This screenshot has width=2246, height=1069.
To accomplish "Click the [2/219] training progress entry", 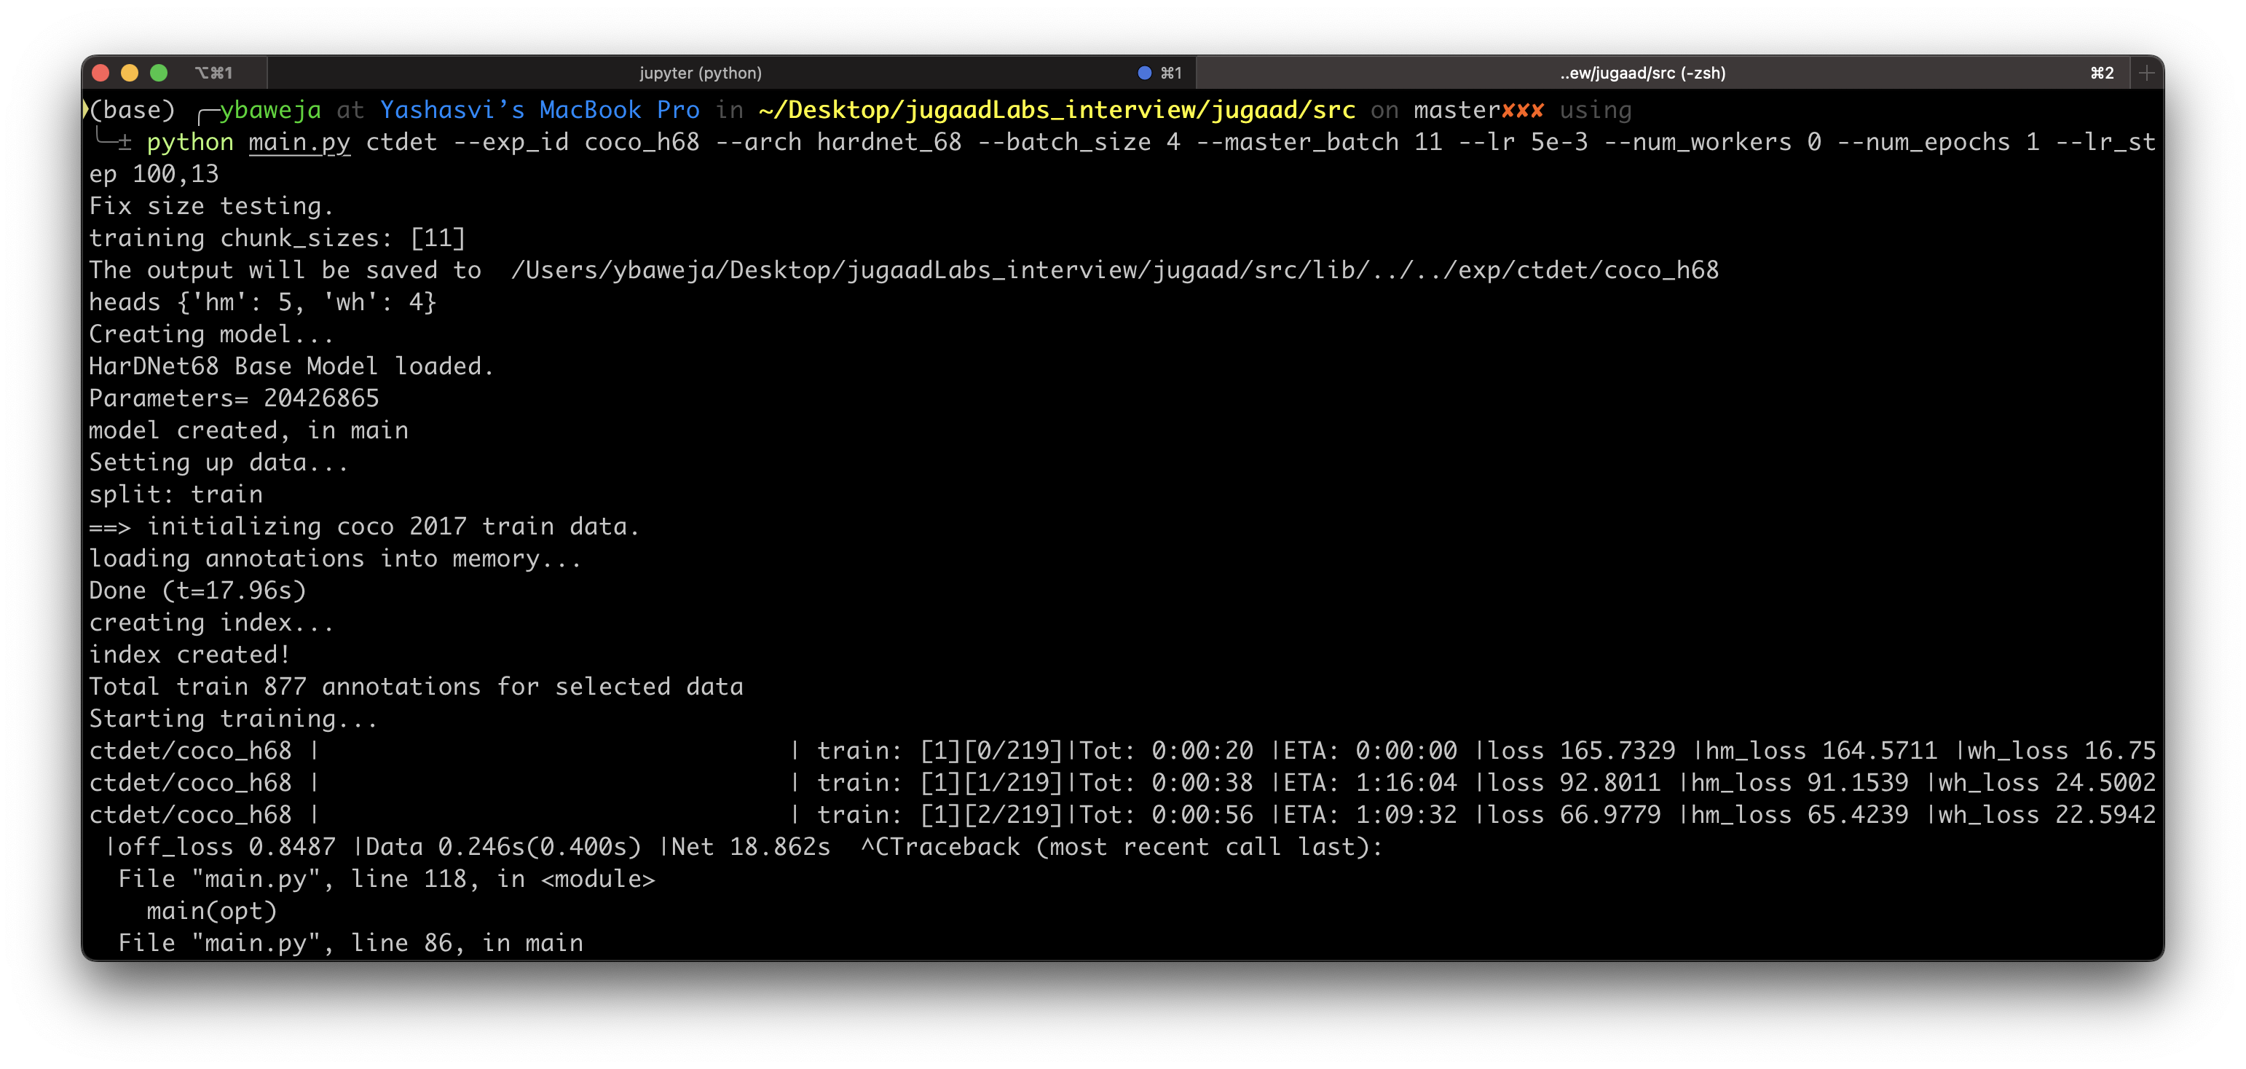I will (1012, 814).
